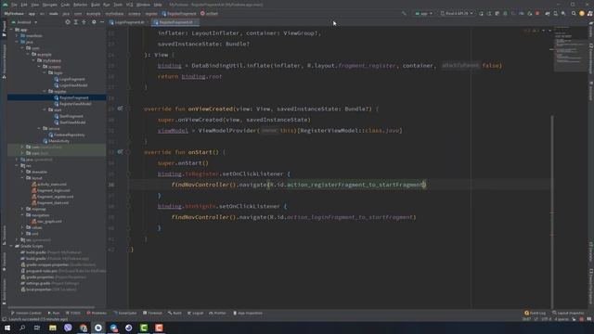Open Project panel settings gear
The height and width of the screenshot is (334, 594).
tap(94, 22)
